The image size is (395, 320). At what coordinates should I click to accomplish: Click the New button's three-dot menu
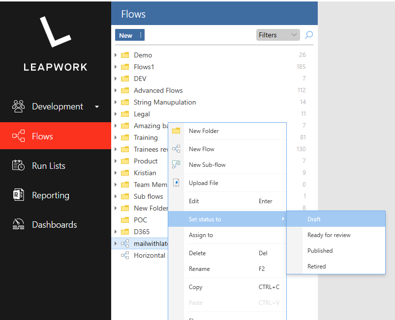[x=141, y=35]
